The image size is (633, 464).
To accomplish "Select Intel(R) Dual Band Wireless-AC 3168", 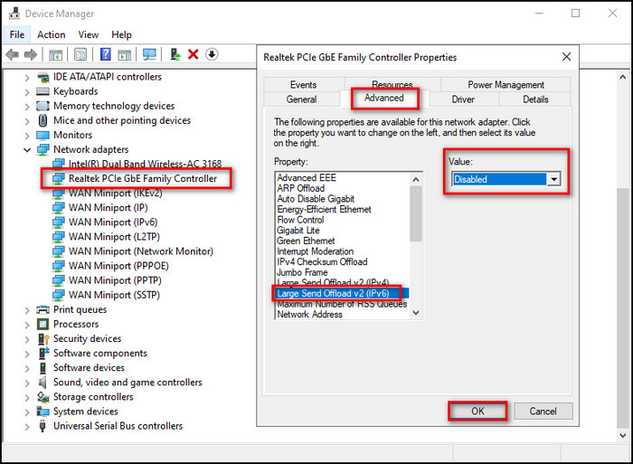I will pos(145,164).
